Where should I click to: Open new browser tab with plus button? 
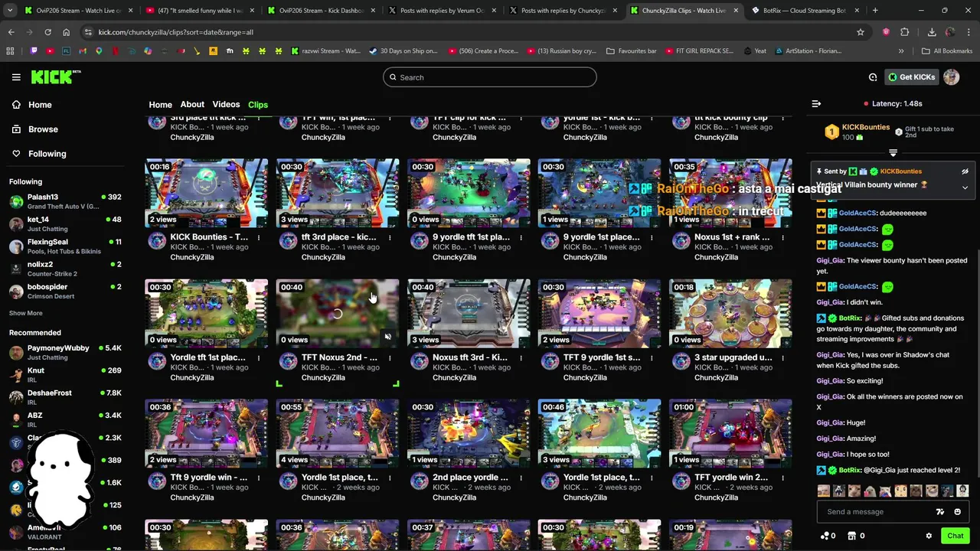(875, 11)
